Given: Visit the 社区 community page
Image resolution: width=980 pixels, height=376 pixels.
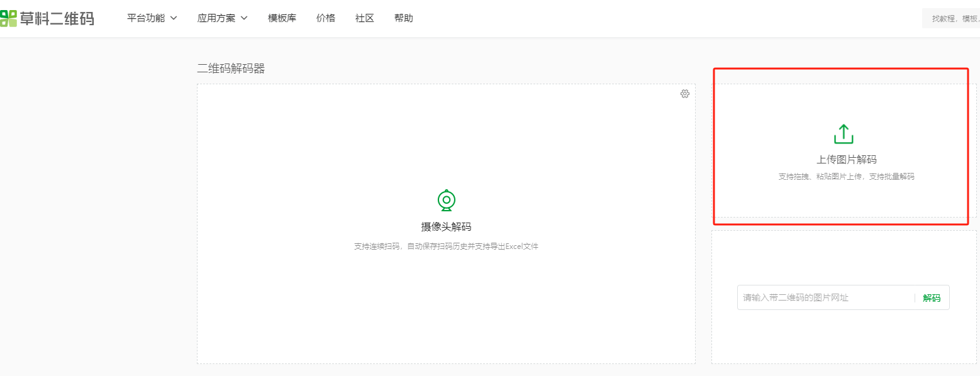Looking at the screenshot, I should point(364,18).
